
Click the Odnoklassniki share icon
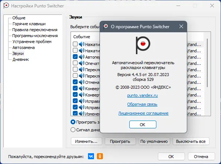tap(100, 156)
